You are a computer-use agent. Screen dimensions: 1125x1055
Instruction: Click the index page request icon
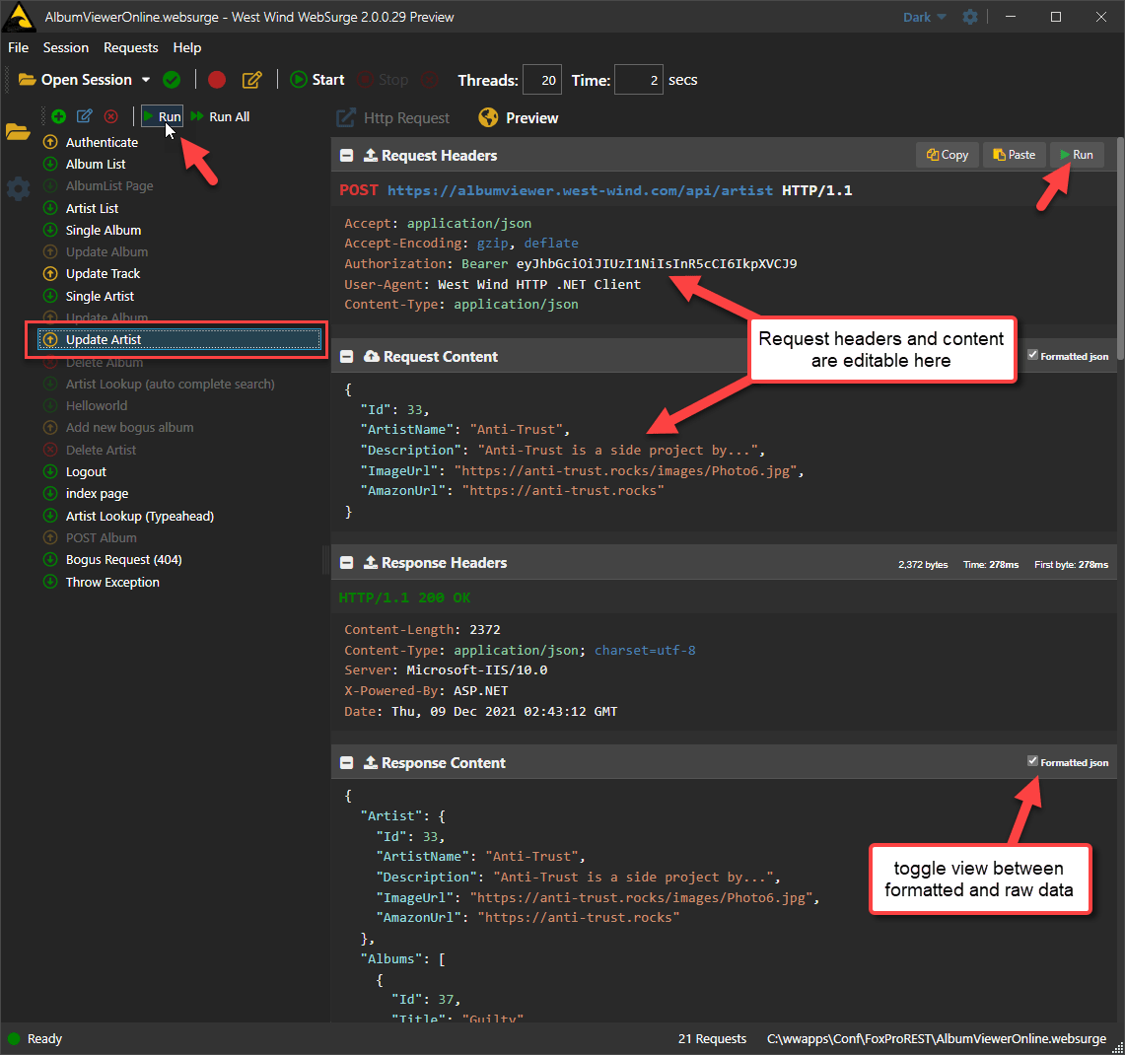click(x=50, y=494)
